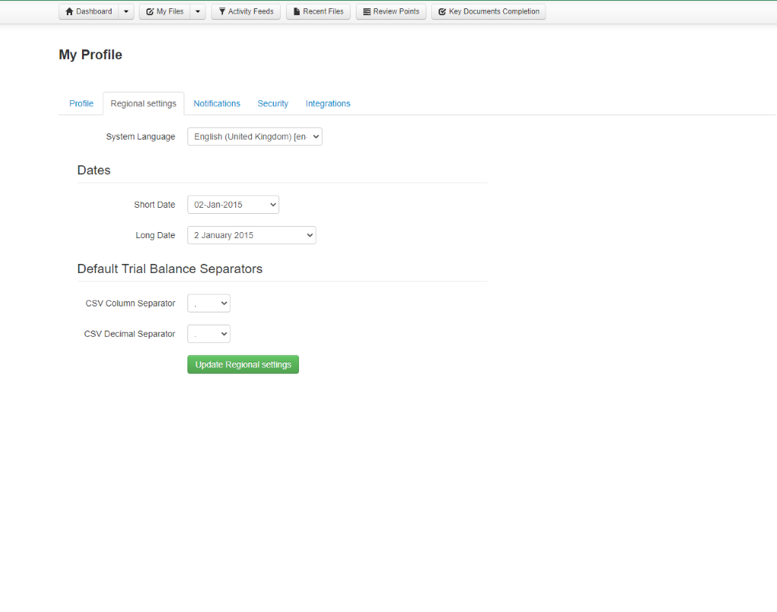
Task: Click the Long Date label
Action: [156, 235]
